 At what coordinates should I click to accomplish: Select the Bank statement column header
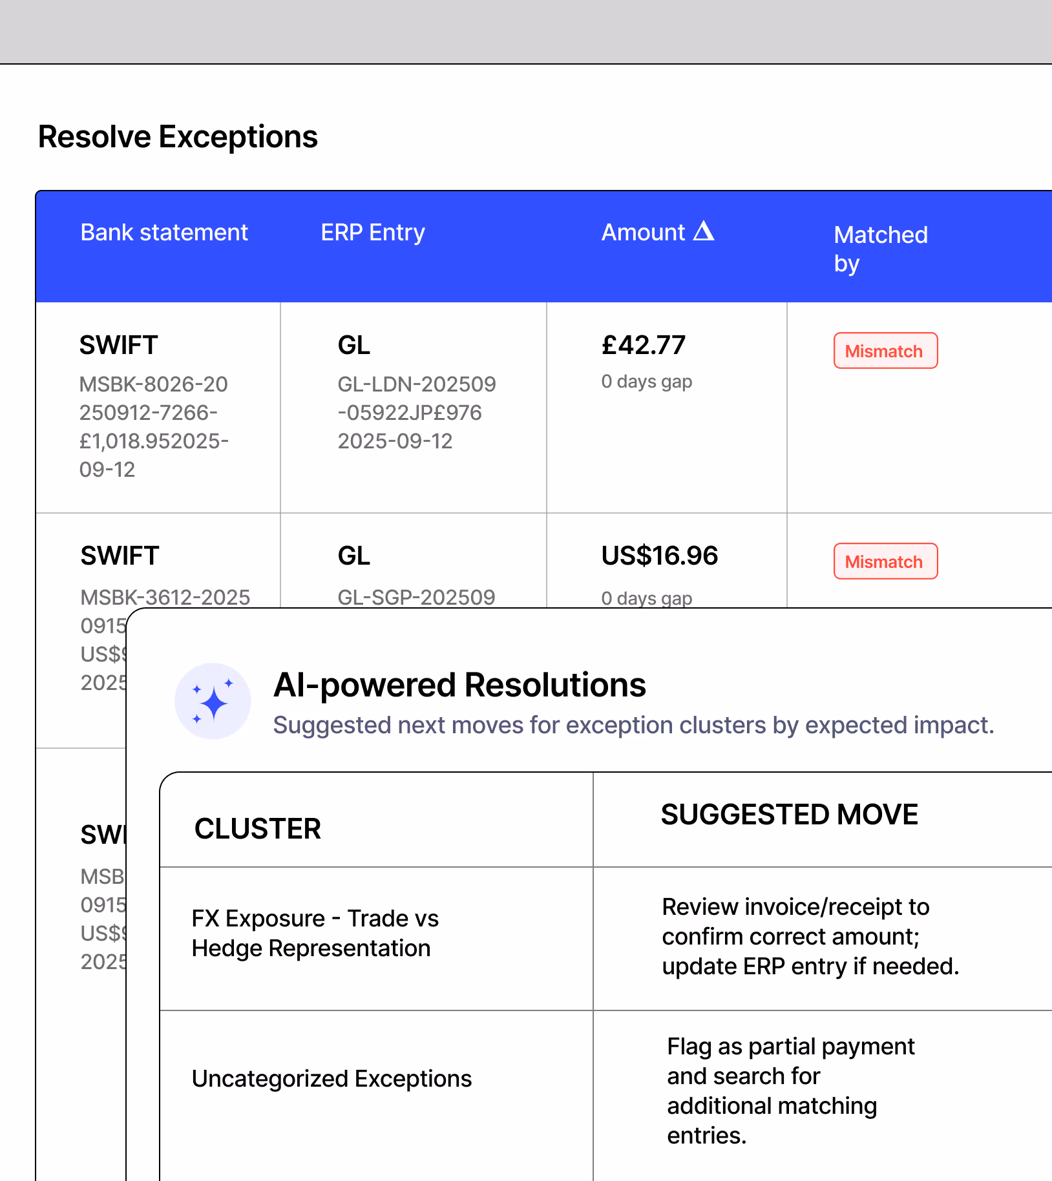tap(164, 232)
